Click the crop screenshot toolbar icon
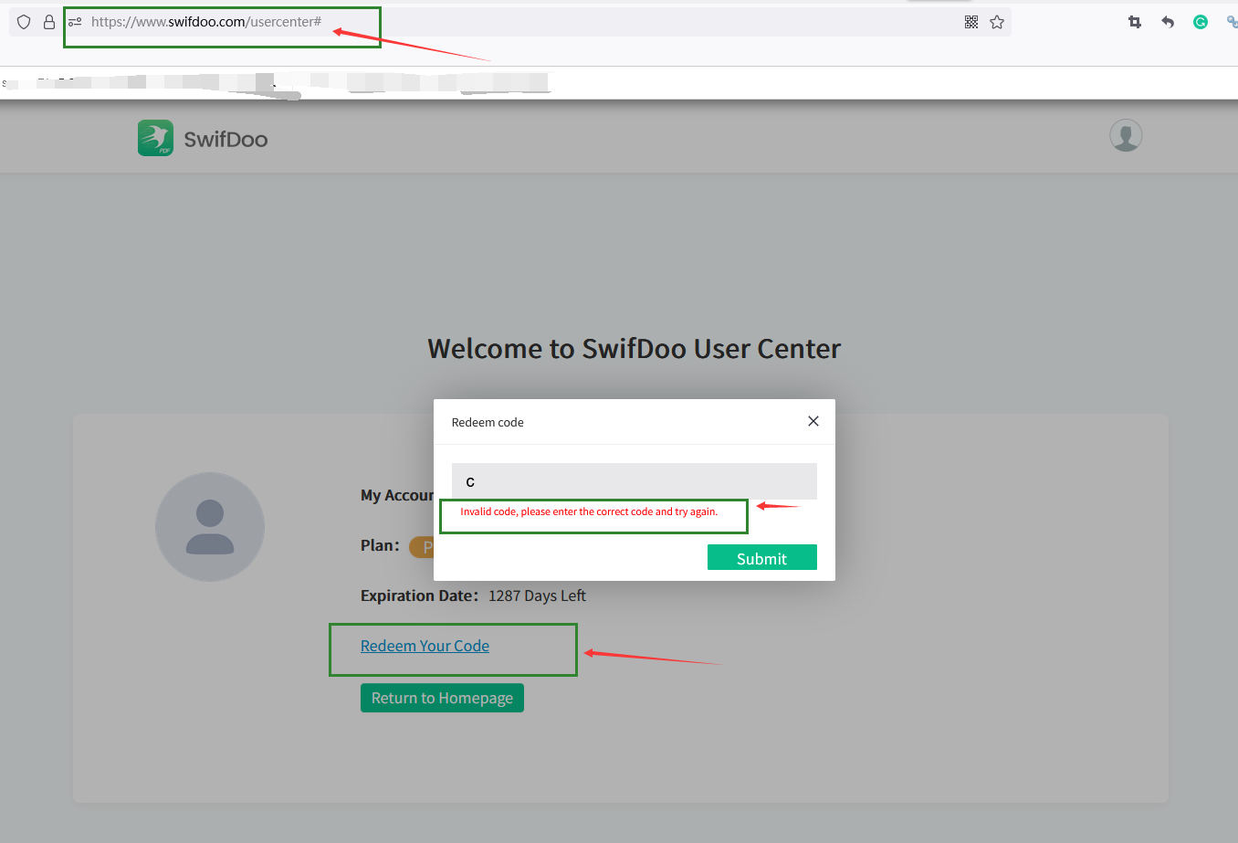This screenshot has height=843, width=1238. pos(1135,22)
